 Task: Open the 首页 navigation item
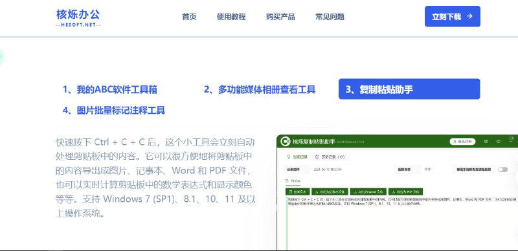tap(189, 17)
